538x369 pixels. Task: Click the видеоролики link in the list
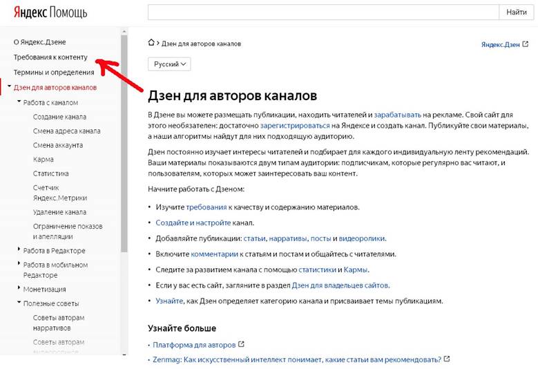click(362, 238)
